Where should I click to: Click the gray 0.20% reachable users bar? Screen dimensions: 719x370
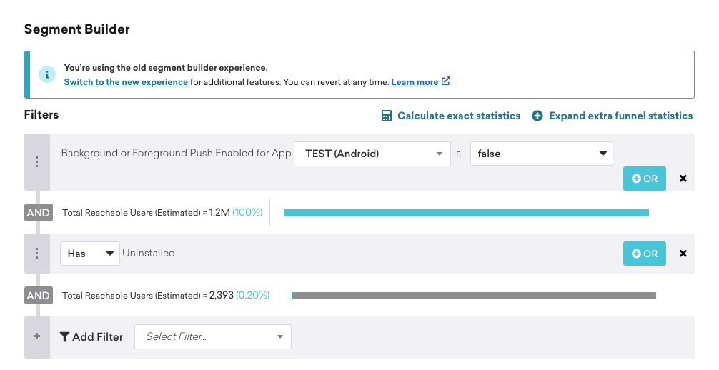click(474, 296)
